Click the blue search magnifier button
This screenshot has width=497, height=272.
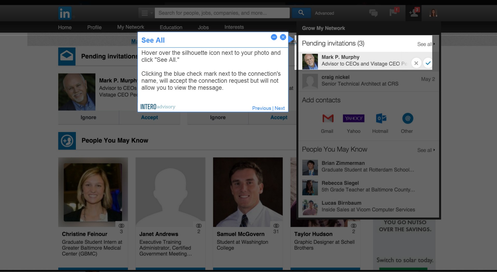point(301,13)
